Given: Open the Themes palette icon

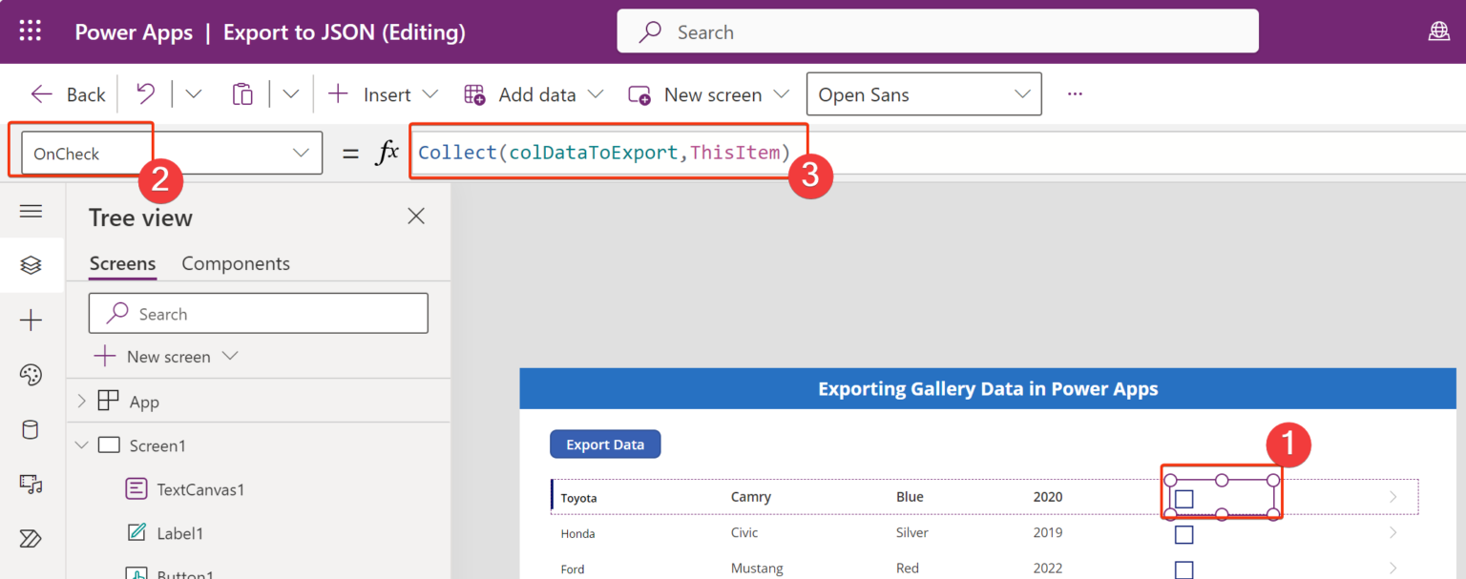Looking at the screenshot, I should pyautogui.click(x=31, y=375).
